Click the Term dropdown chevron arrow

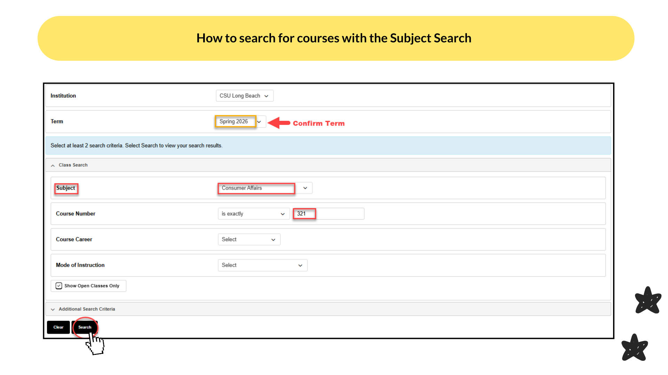pyautogui.click(x=260, y=122)
